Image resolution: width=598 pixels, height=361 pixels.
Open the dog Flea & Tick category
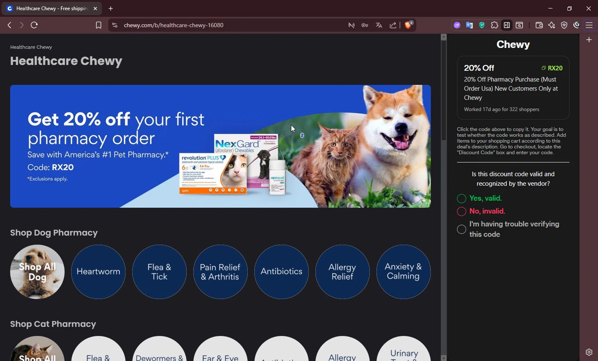159,272
